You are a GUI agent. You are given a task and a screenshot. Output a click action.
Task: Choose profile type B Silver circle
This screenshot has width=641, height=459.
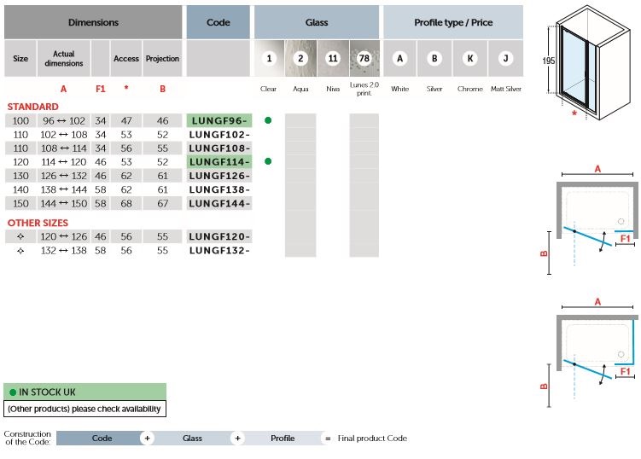click(434, 59)
